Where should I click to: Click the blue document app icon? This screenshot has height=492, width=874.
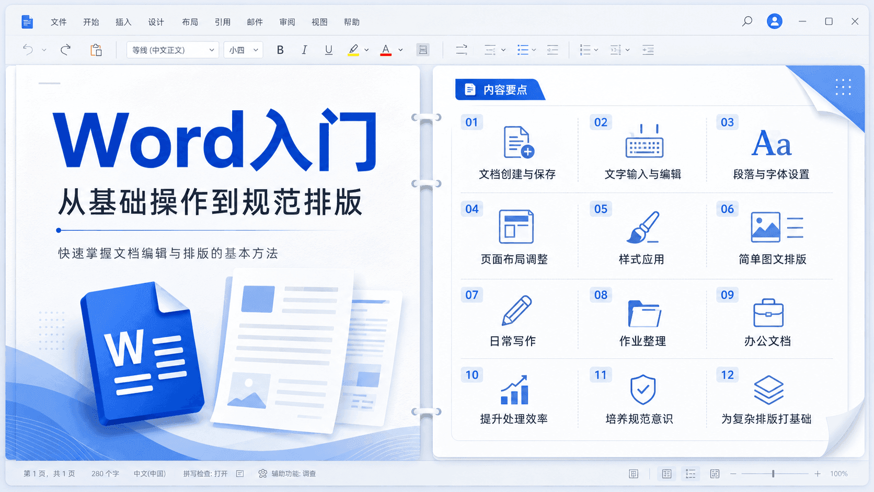tap(27, 22)
